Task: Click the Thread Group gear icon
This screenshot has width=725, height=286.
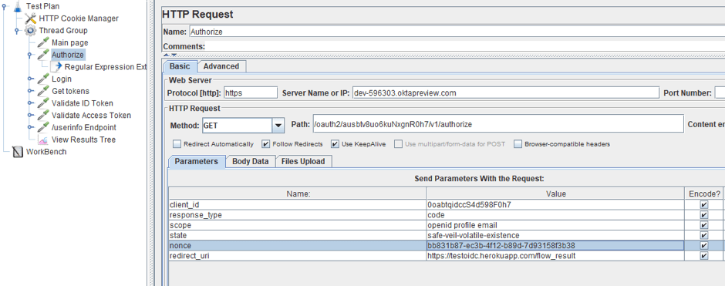Action: pos(31,31)
